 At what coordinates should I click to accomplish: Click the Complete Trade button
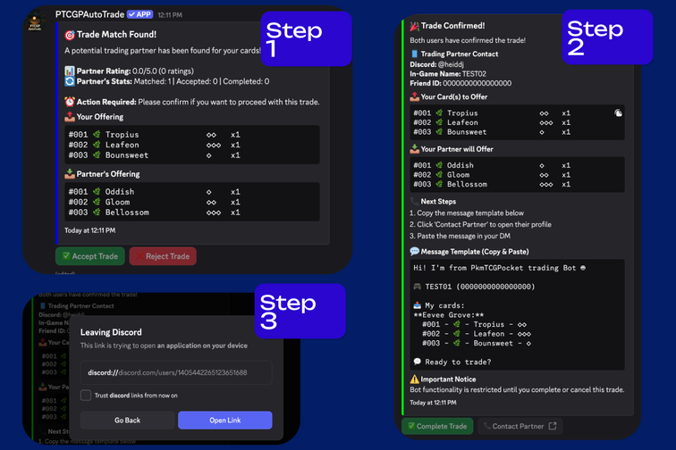coord(436,427)
